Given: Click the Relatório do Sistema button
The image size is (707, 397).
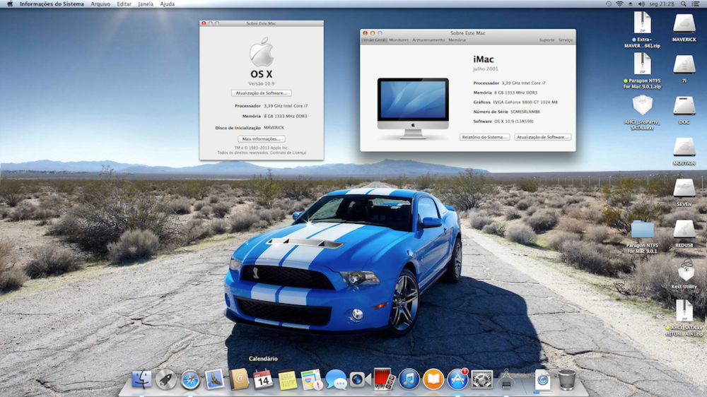Looking at the screenshot, I should [484, 137].
